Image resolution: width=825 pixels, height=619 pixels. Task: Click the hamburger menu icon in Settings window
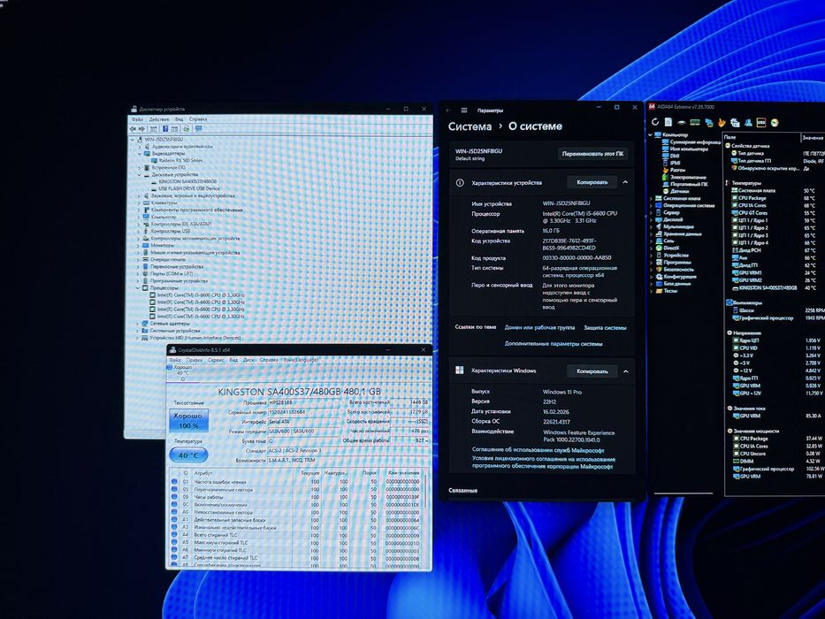coord(464,110)
